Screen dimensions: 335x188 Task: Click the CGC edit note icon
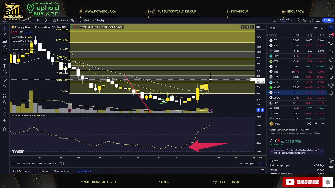[316, 124]
